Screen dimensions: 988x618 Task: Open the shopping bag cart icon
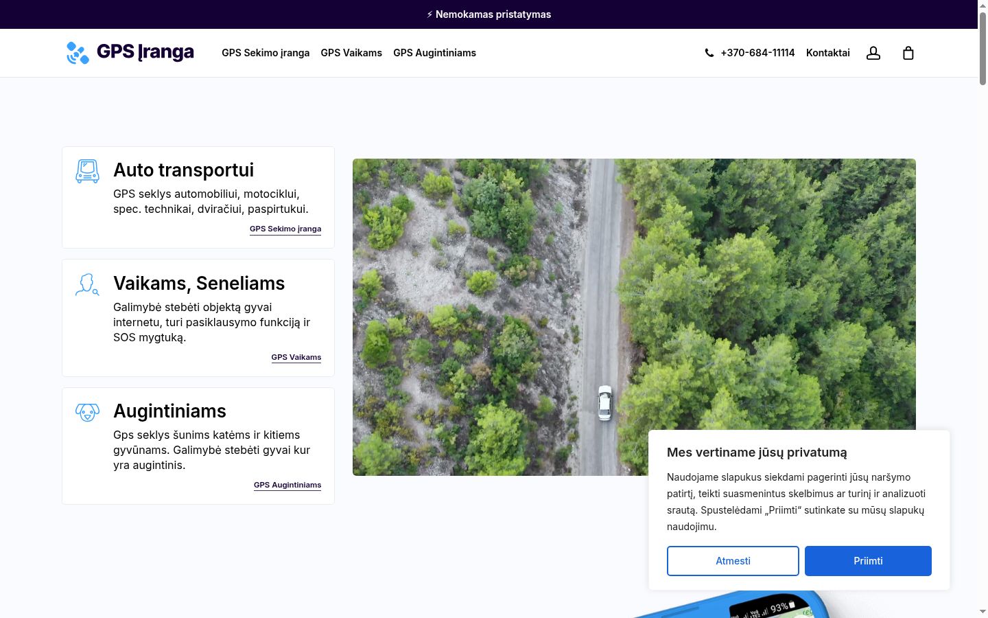pyautogui.click(x=908, y=53)
